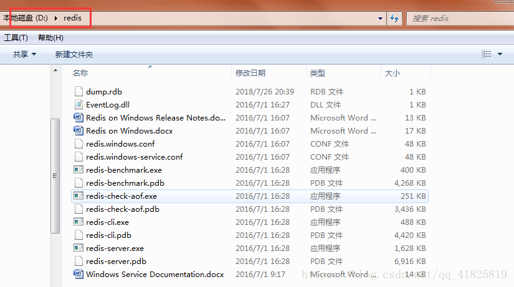
Task: Select the Redis on Windows Release Notes Word icon
Action: click(x=79, y=117)
